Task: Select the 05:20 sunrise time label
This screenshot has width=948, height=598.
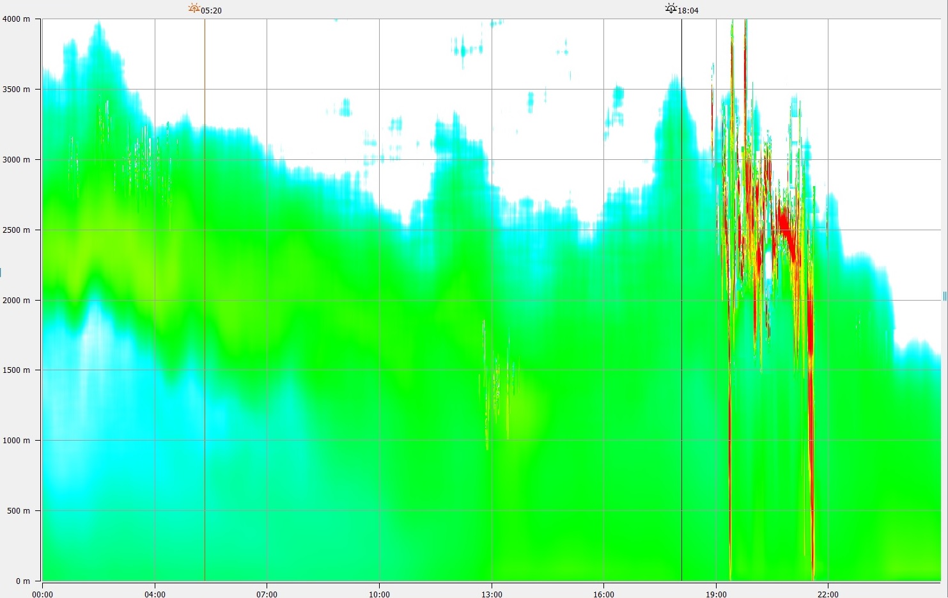Action: 212,11
